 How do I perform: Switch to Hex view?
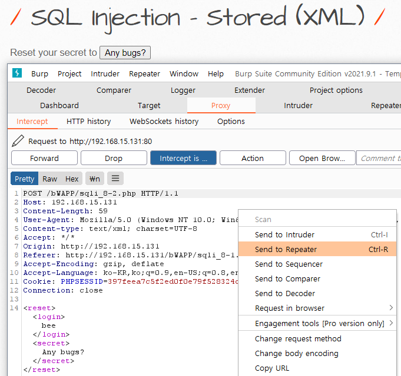coord(72,179)
